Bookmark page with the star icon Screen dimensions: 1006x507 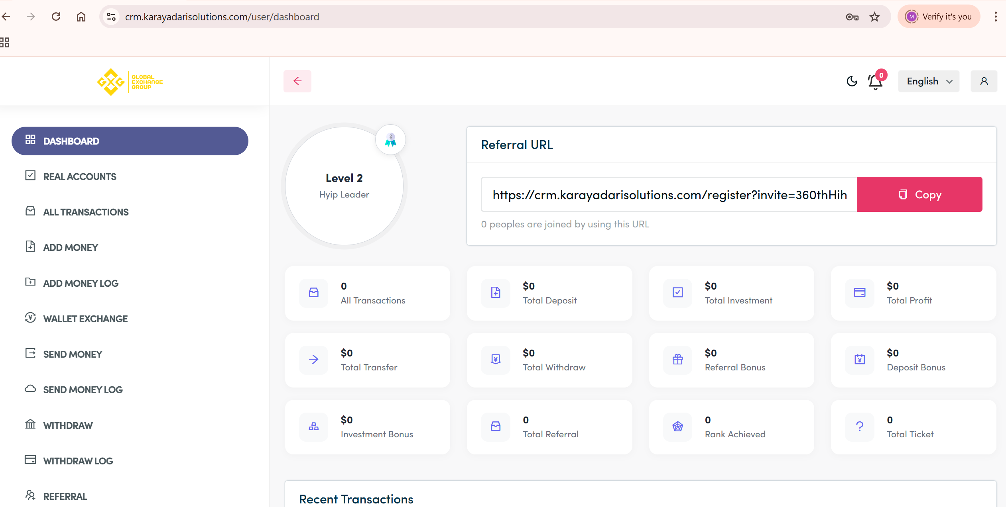tap(874, 17)
